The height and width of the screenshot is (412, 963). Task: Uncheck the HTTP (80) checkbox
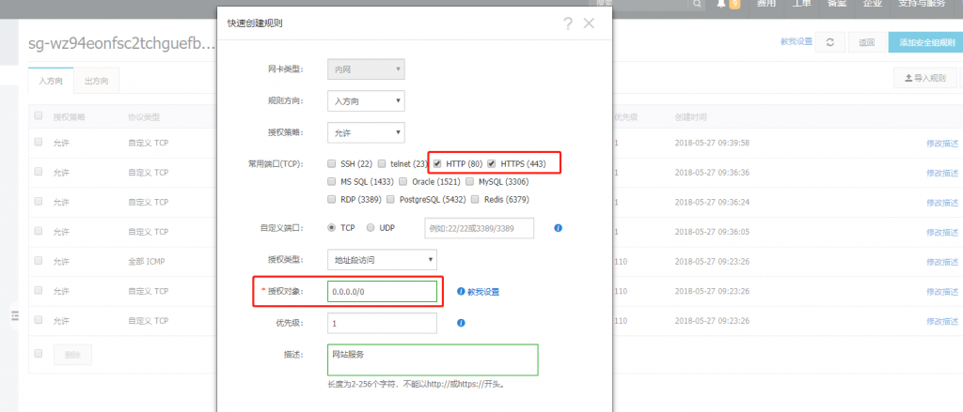click(x=437, y=163)
